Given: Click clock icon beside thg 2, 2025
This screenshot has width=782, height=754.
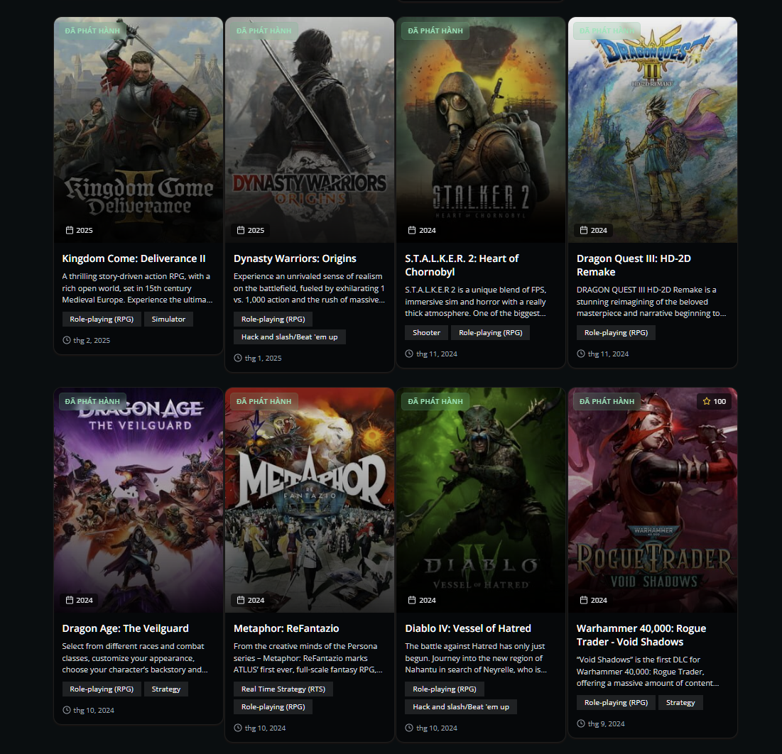Looking at the screenshot, I should pos(67,340).
